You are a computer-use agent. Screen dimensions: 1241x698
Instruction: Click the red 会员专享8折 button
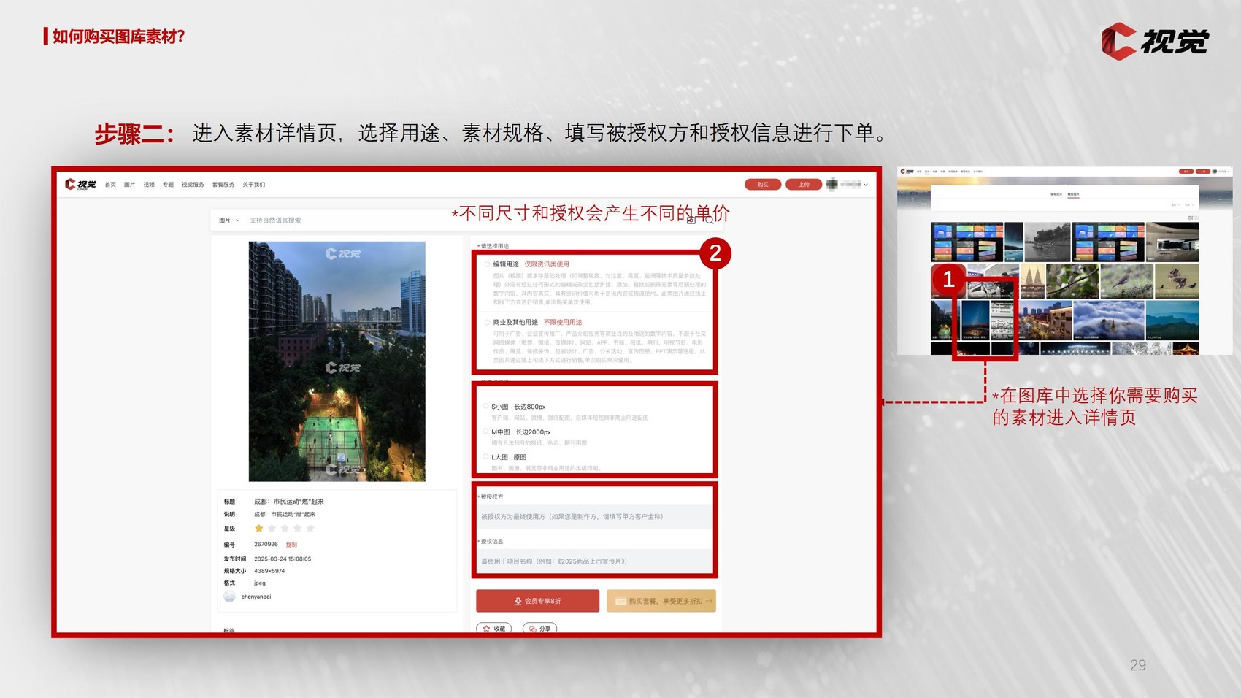(537, 601)
